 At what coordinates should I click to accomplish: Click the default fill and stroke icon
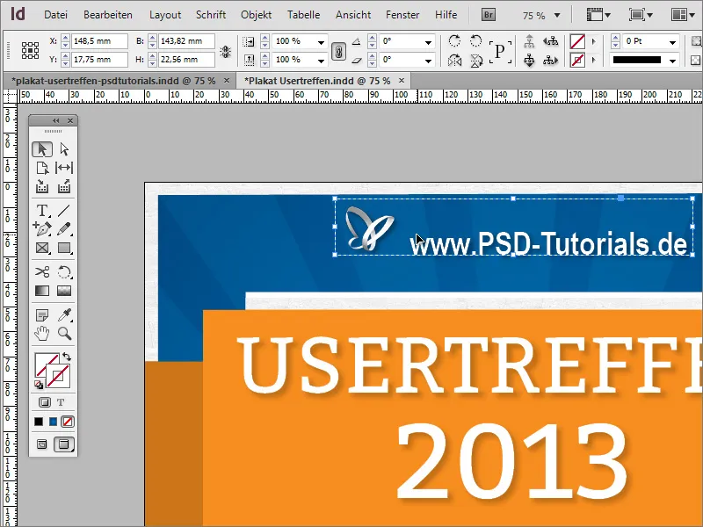click(x=39, y=385)
